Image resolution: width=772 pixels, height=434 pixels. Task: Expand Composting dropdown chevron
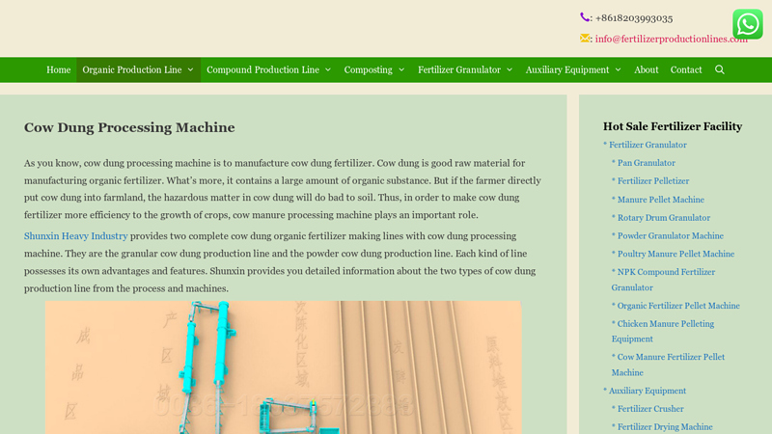[401, 69]
